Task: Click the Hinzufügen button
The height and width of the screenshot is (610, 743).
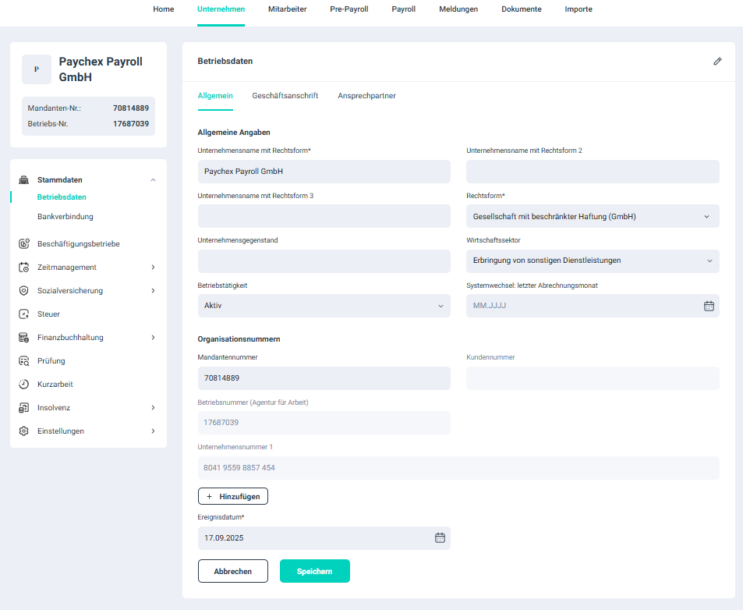Action: [233, 496]
